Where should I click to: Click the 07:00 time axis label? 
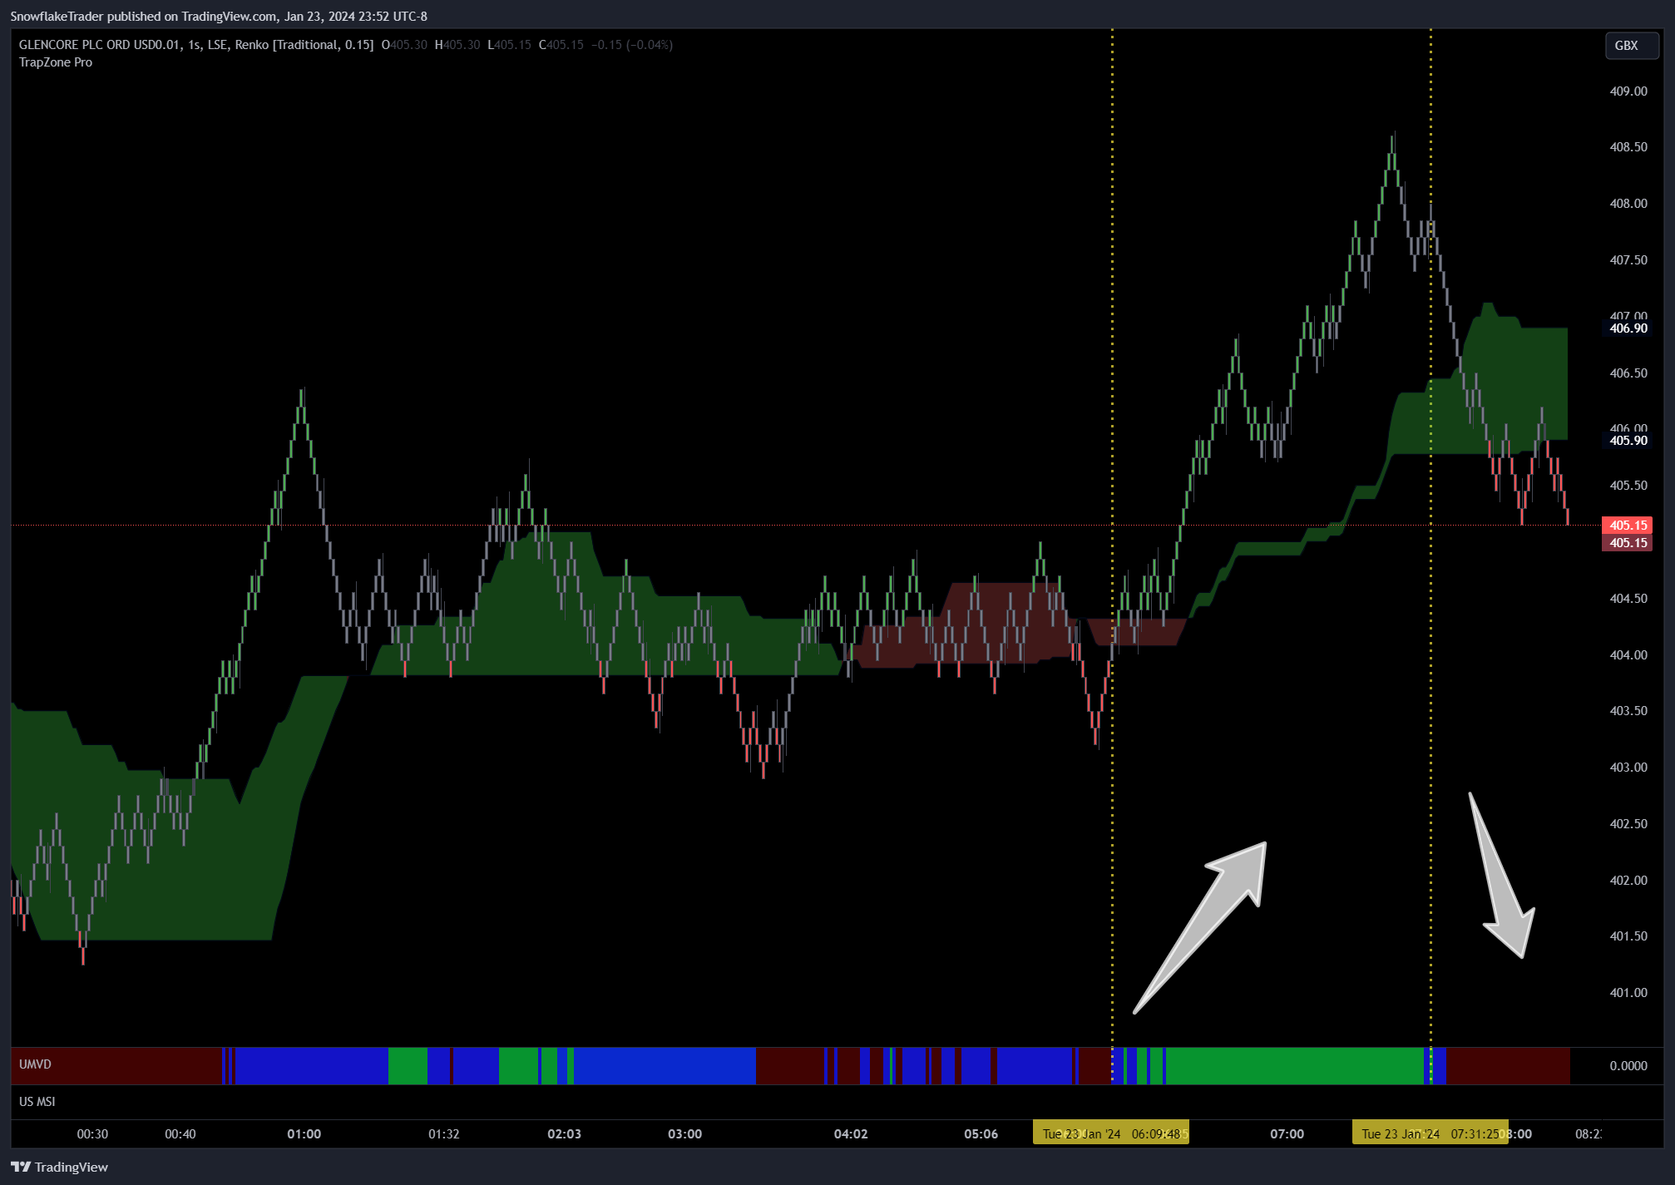click(1287, 1133)
